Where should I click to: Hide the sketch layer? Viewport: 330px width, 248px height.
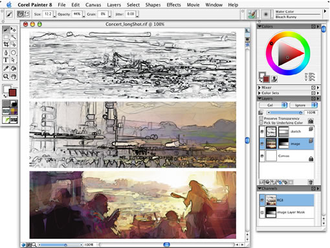point(262,131)
